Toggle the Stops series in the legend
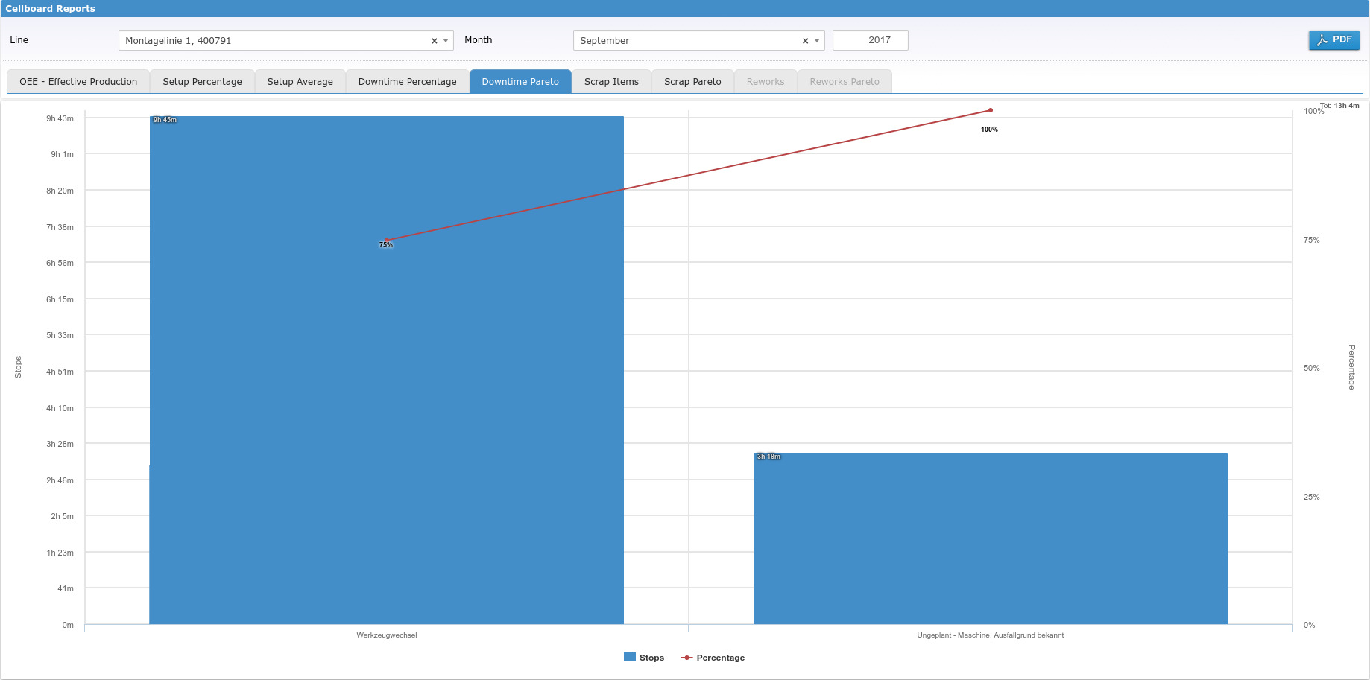Image resolution: width=1370 pixels, height=680 pixels. (644, 658)
